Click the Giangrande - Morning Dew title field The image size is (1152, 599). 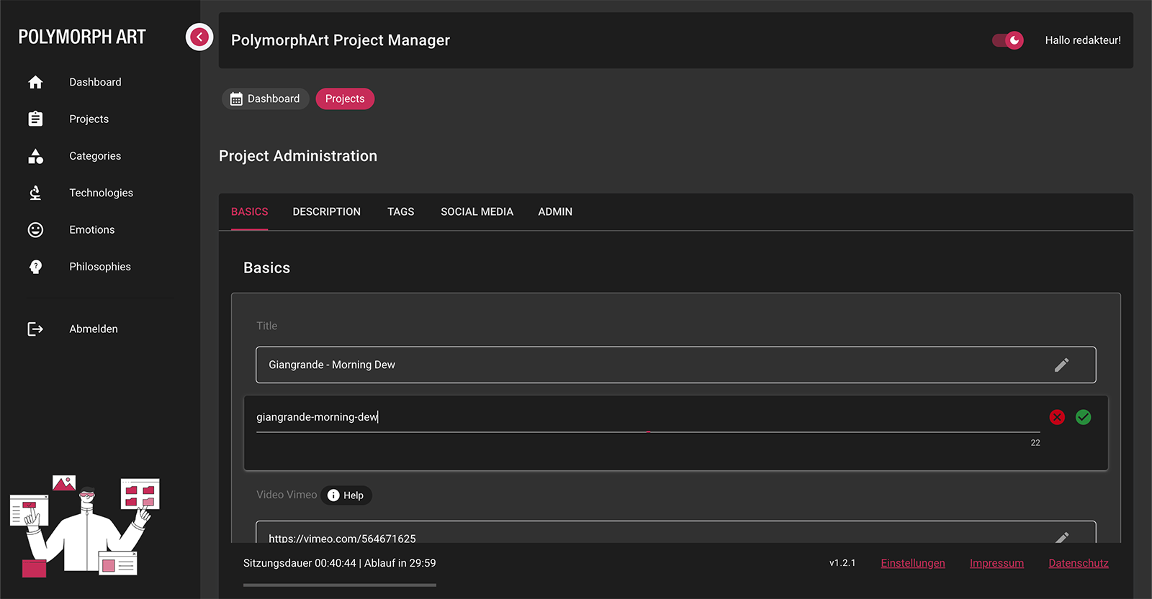pos(676,365)
